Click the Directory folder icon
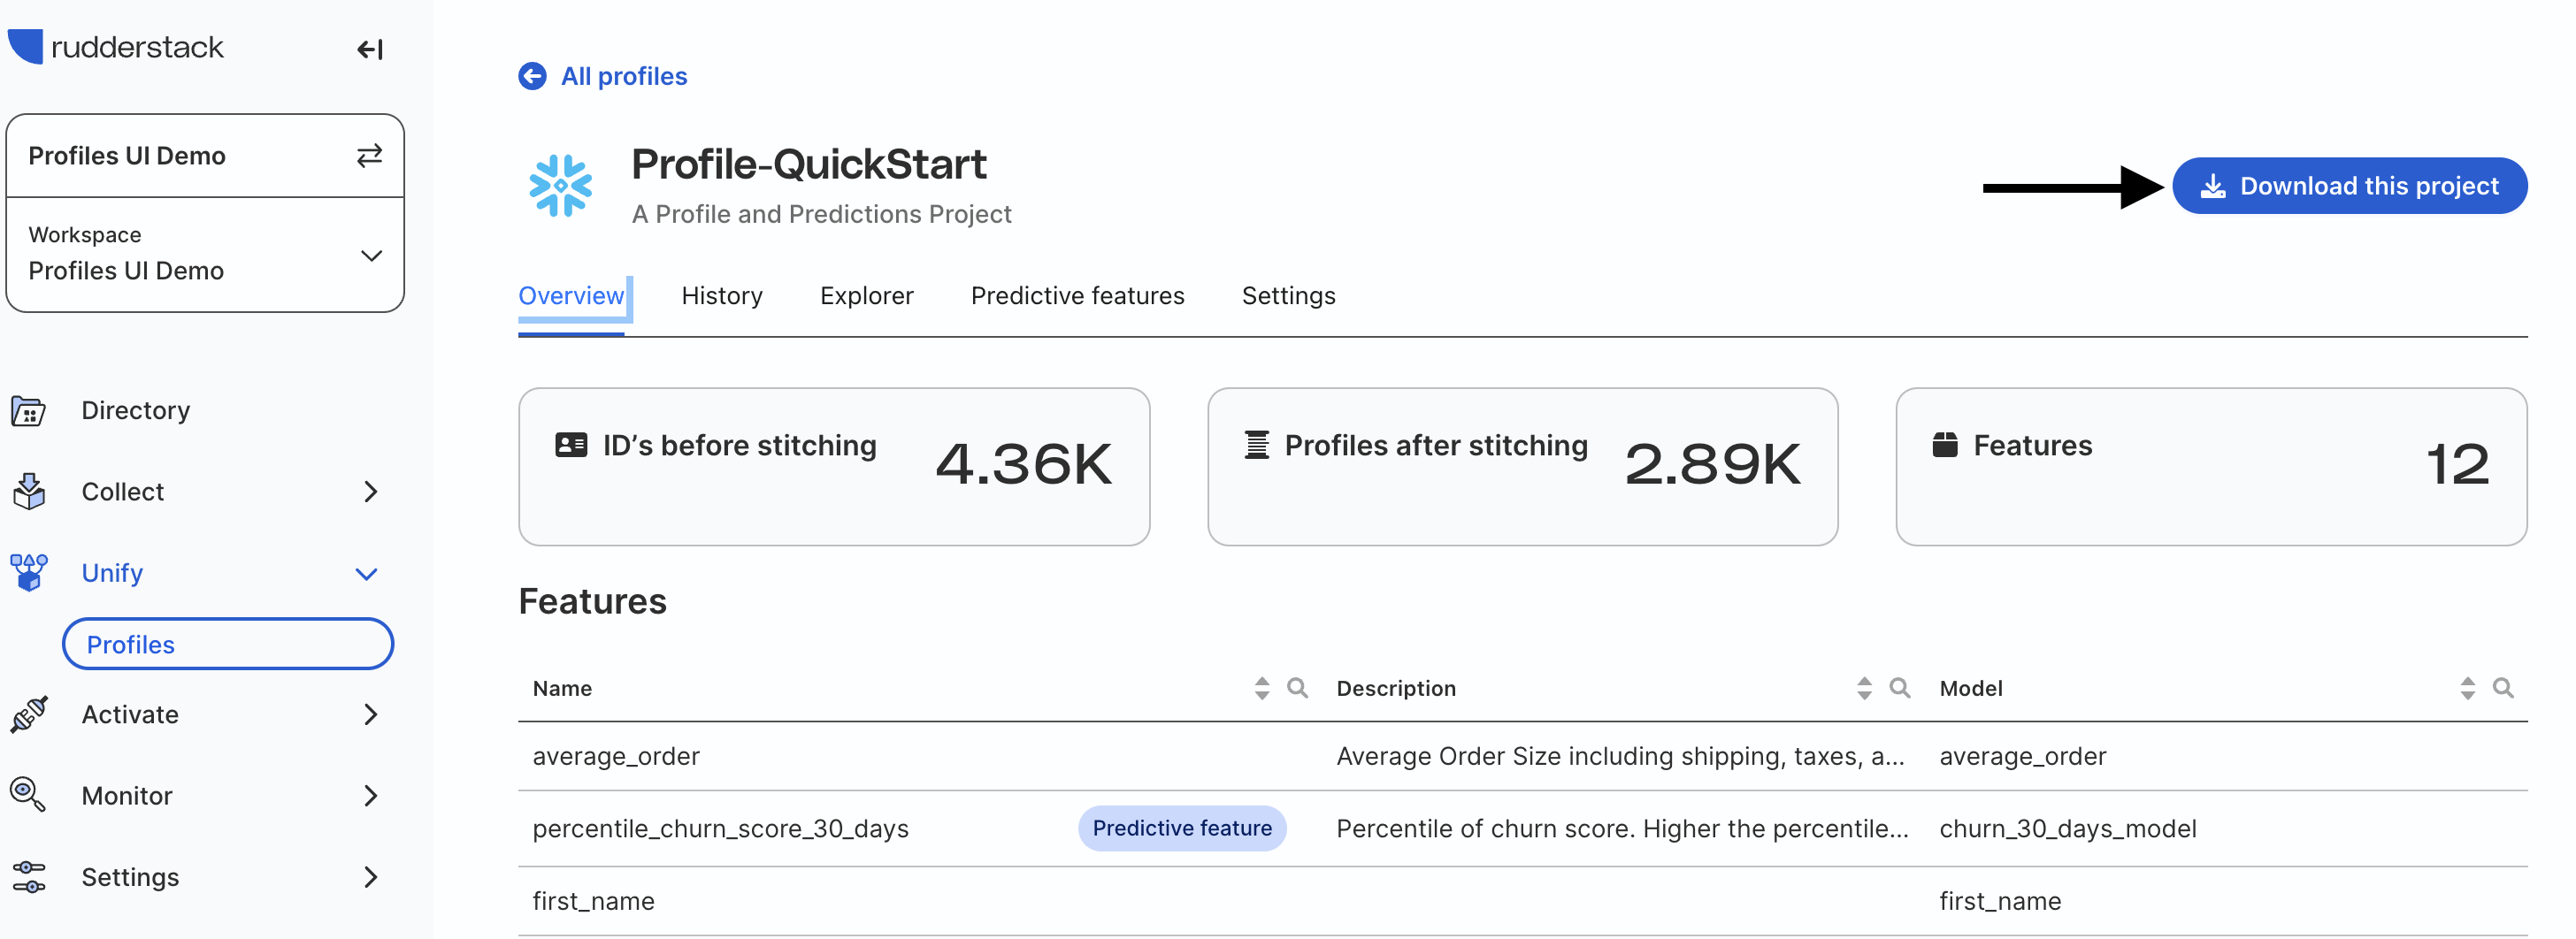Screen dimensions: 2576x939 [28, 410]
